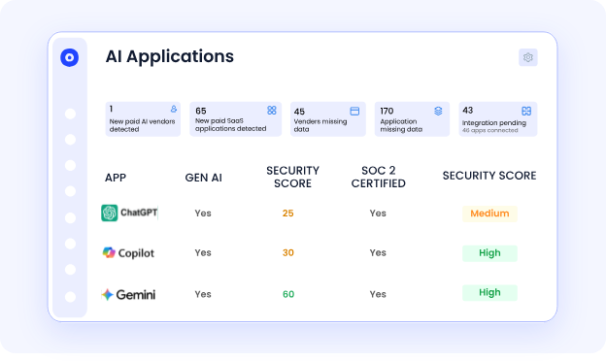Click the GEN AI column header
This screenshot has width=606, height=361.
coord(203,178)
